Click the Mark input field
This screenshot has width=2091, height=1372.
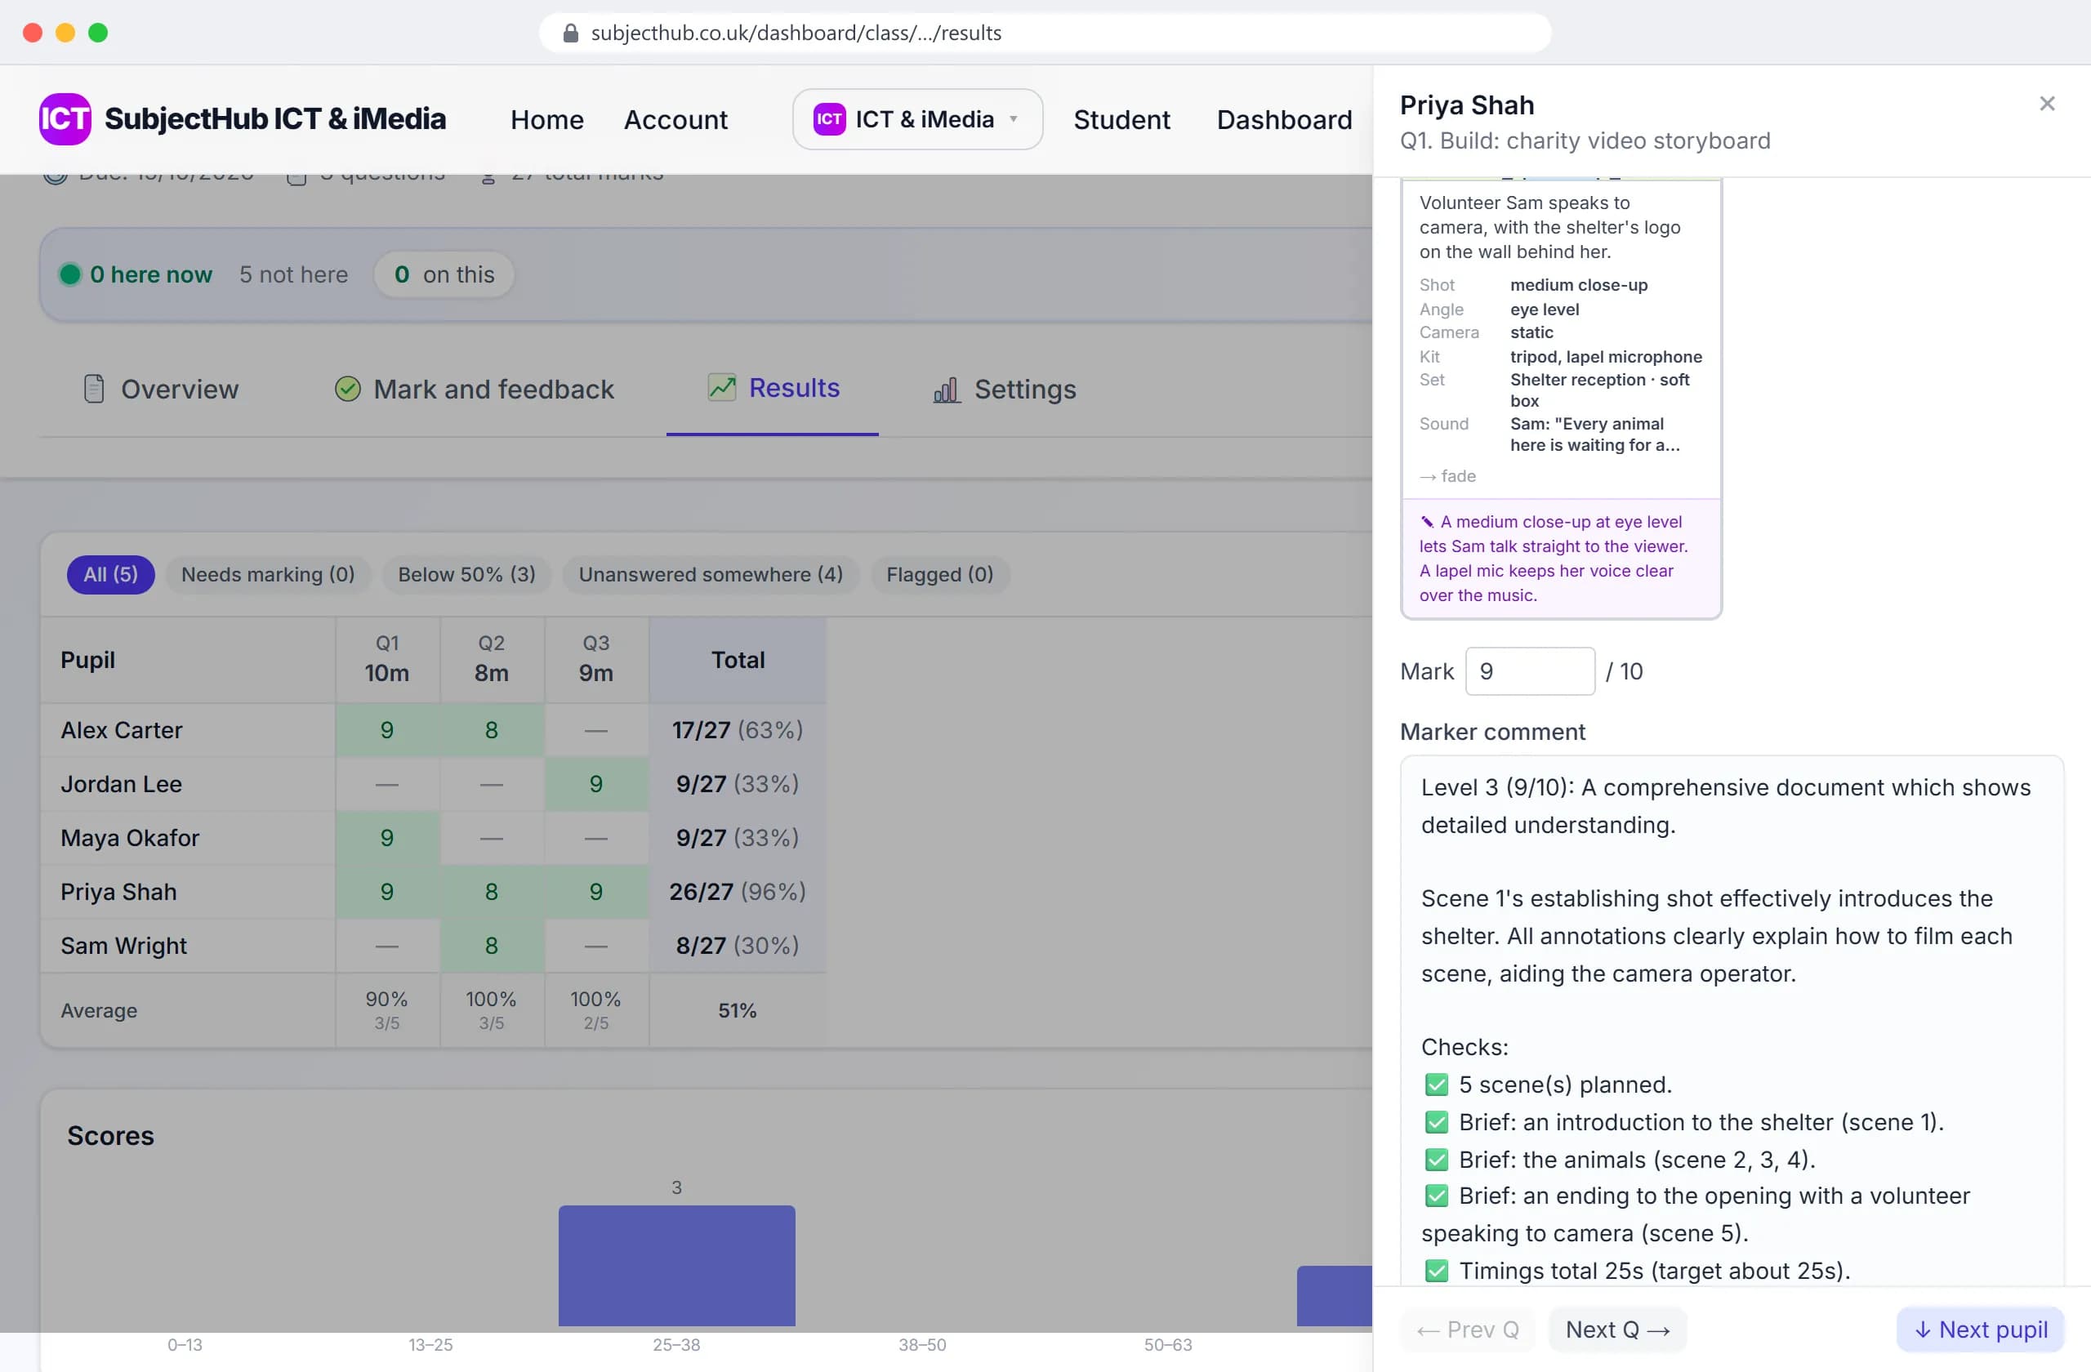[x=1530, y=671]
